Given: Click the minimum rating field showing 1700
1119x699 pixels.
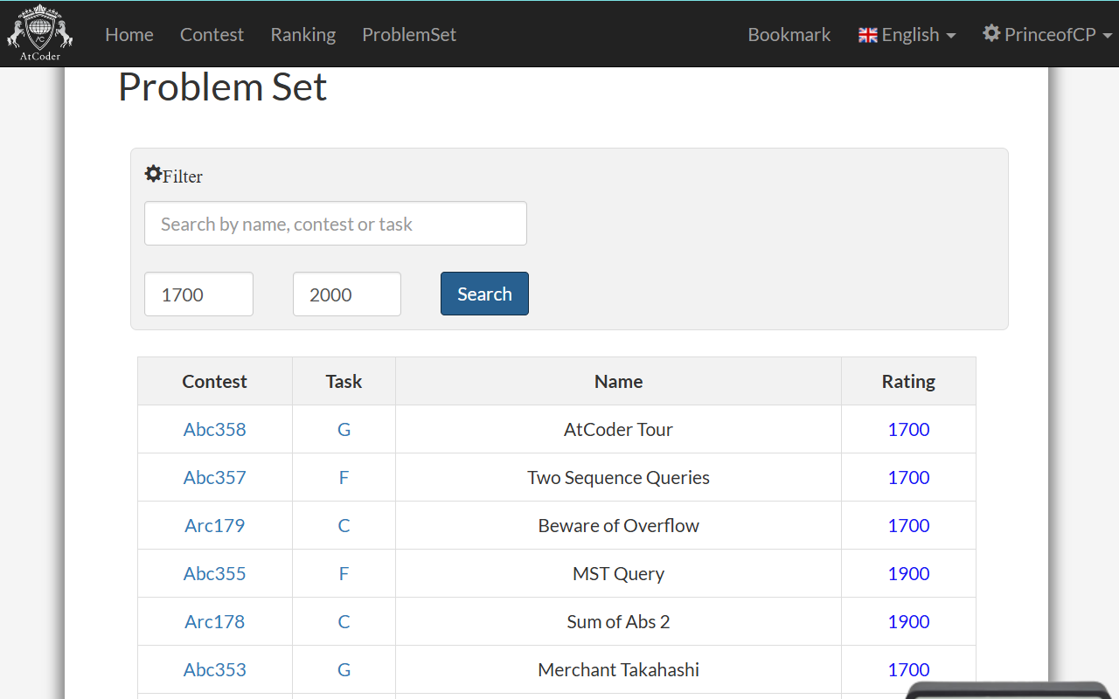Looking at the screenshot, I should point(198,294).
